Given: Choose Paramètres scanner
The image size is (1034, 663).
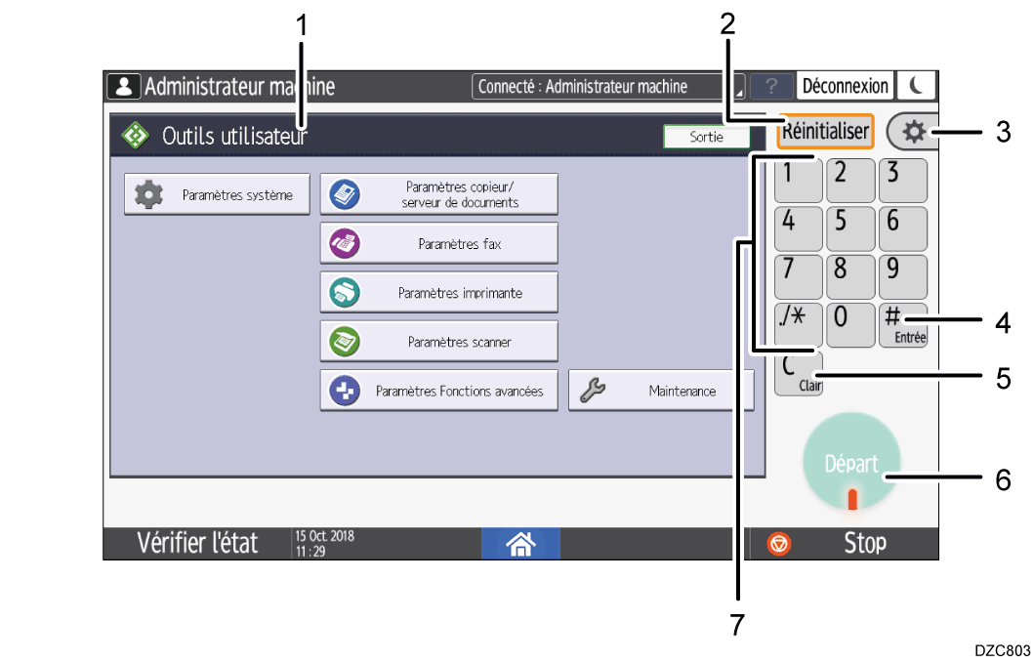Looking at the screenshot, I should 438,342.
